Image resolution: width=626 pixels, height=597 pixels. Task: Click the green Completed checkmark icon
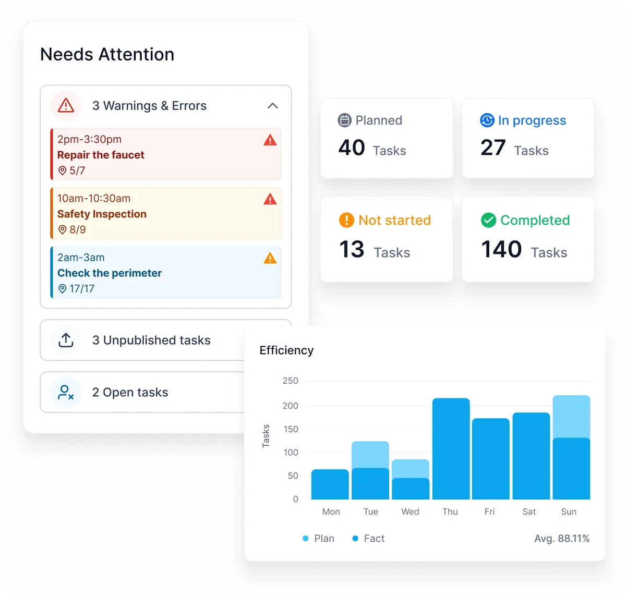(488, 220)
